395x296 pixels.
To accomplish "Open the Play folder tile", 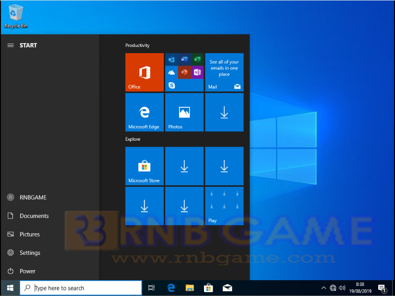I will tap(224, 206).
